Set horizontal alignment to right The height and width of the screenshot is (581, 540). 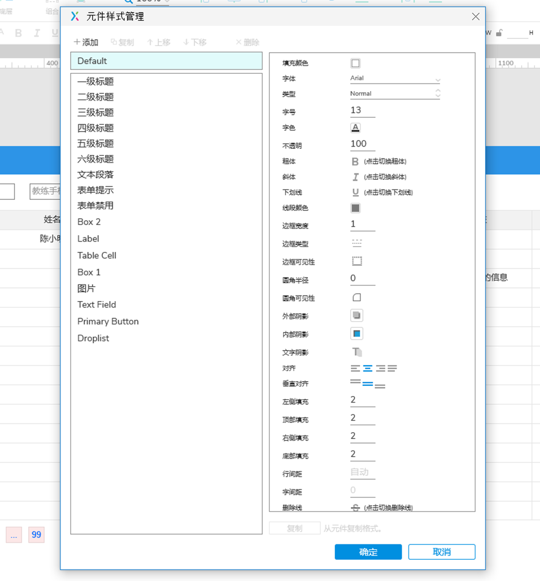pyautogui.click(x=380, y=368)
